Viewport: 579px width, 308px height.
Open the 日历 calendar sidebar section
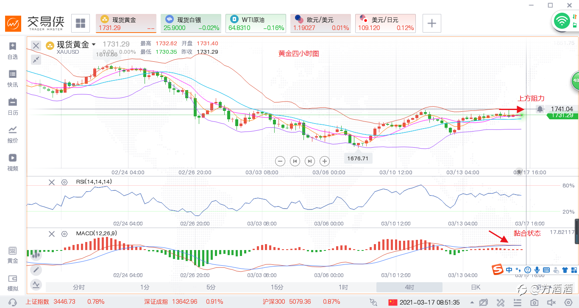[x=13, y=106]
